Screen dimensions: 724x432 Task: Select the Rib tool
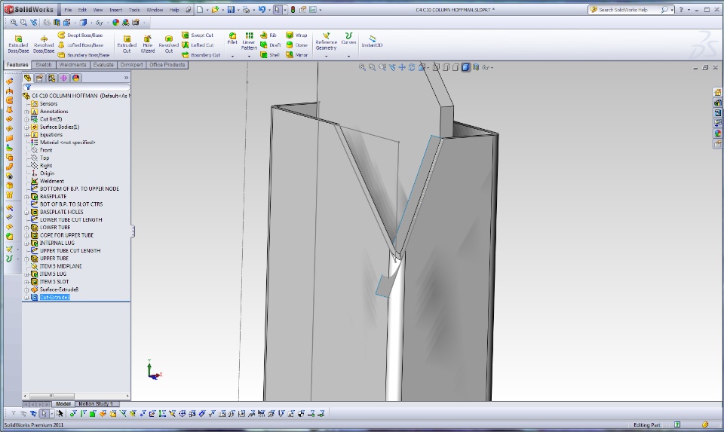(x=268, y=35)
